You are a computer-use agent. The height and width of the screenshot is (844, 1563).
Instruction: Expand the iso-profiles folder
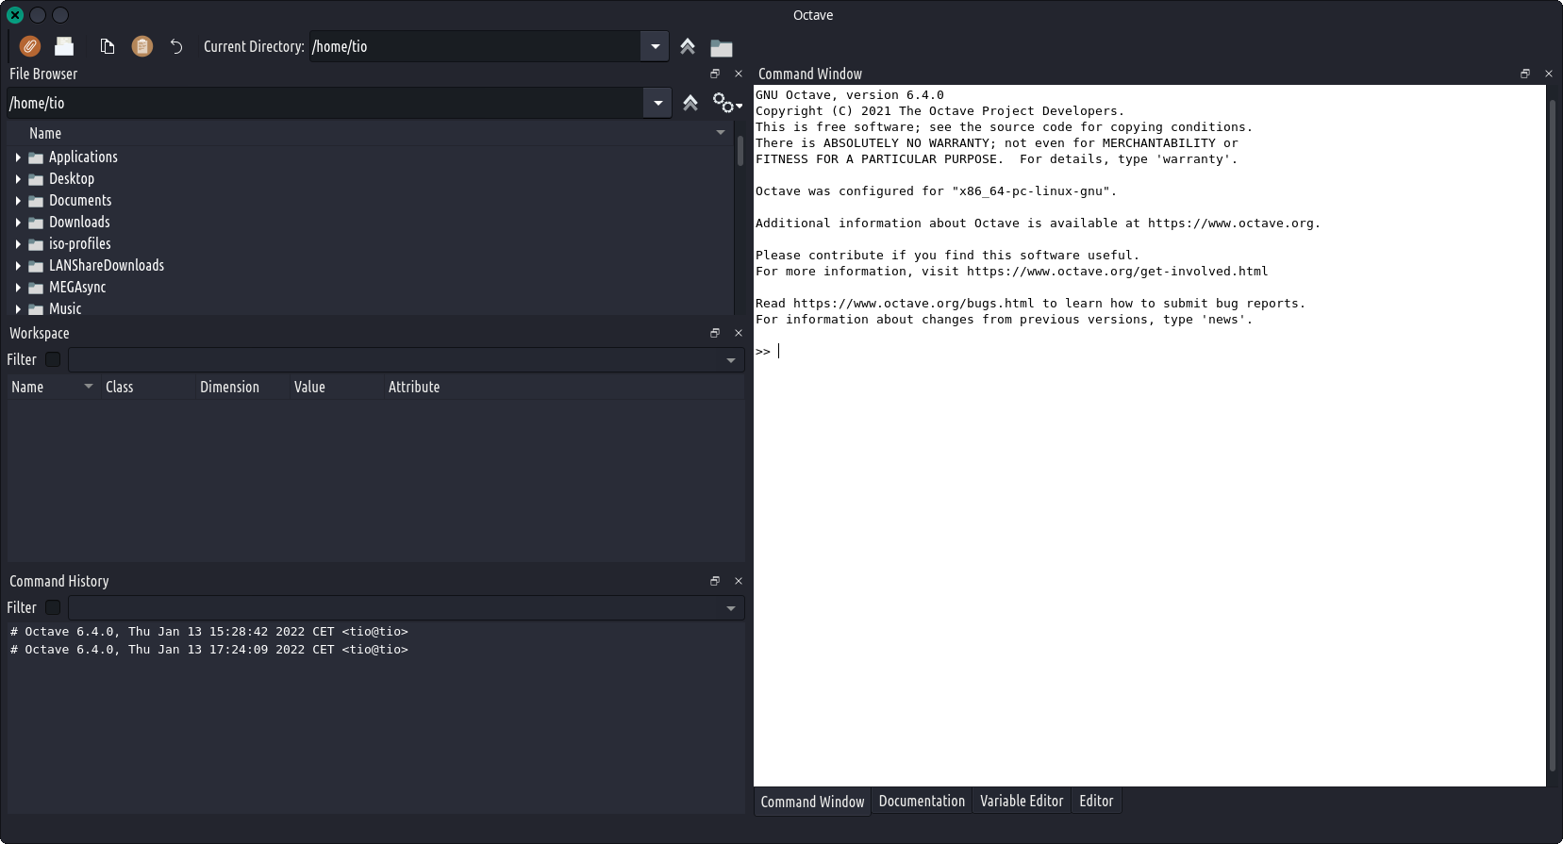[18, 244]
